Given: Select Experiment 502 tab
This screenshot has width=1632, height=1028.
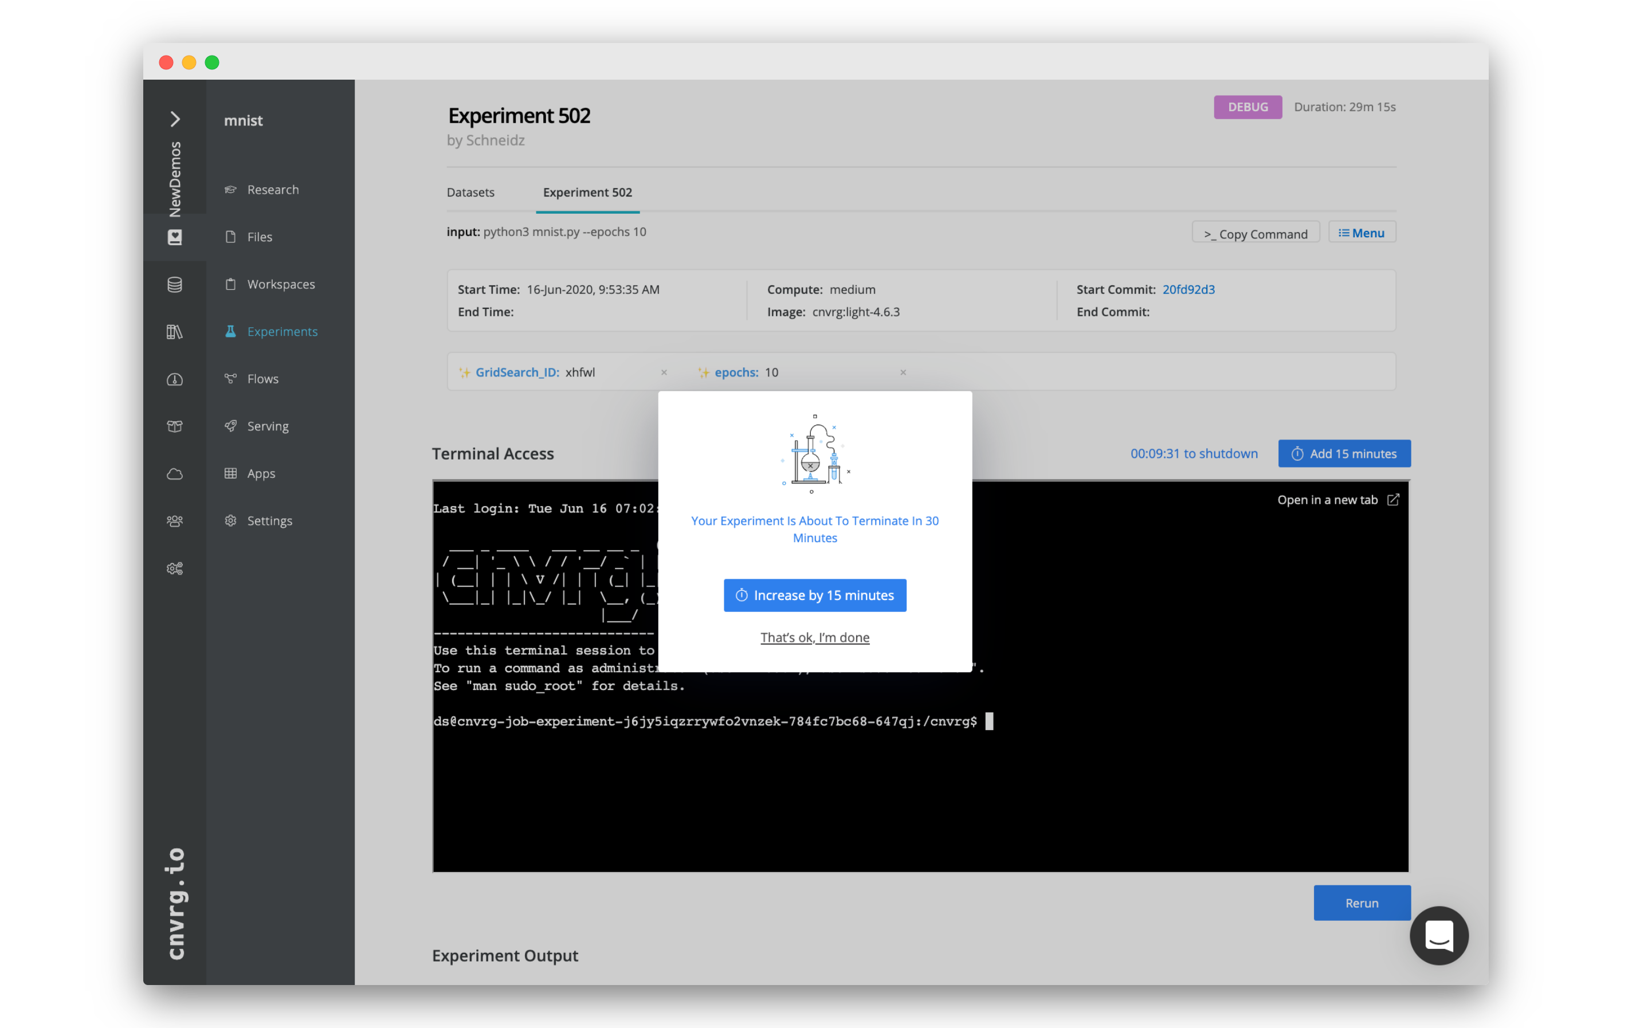Looking at the screenshot, I should [x=586, y=192].
